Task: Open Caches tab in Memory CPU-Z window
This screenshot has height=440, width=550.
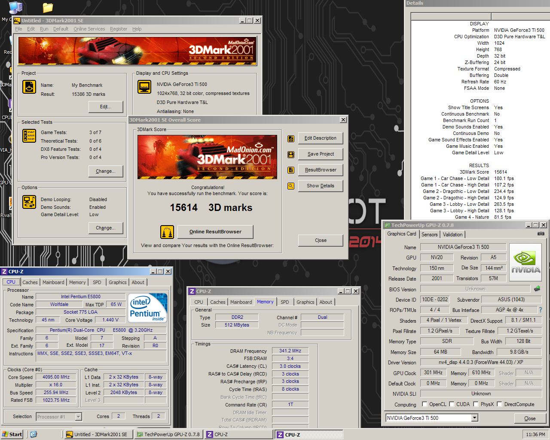Action: (x=218, y=302)
